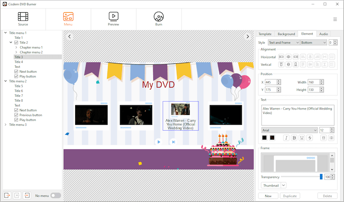Apply bold to the title text

(294, 138)
